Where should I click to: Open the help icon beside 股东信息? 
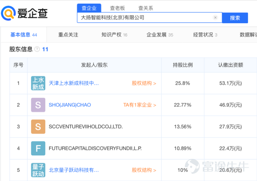(37, 49)
